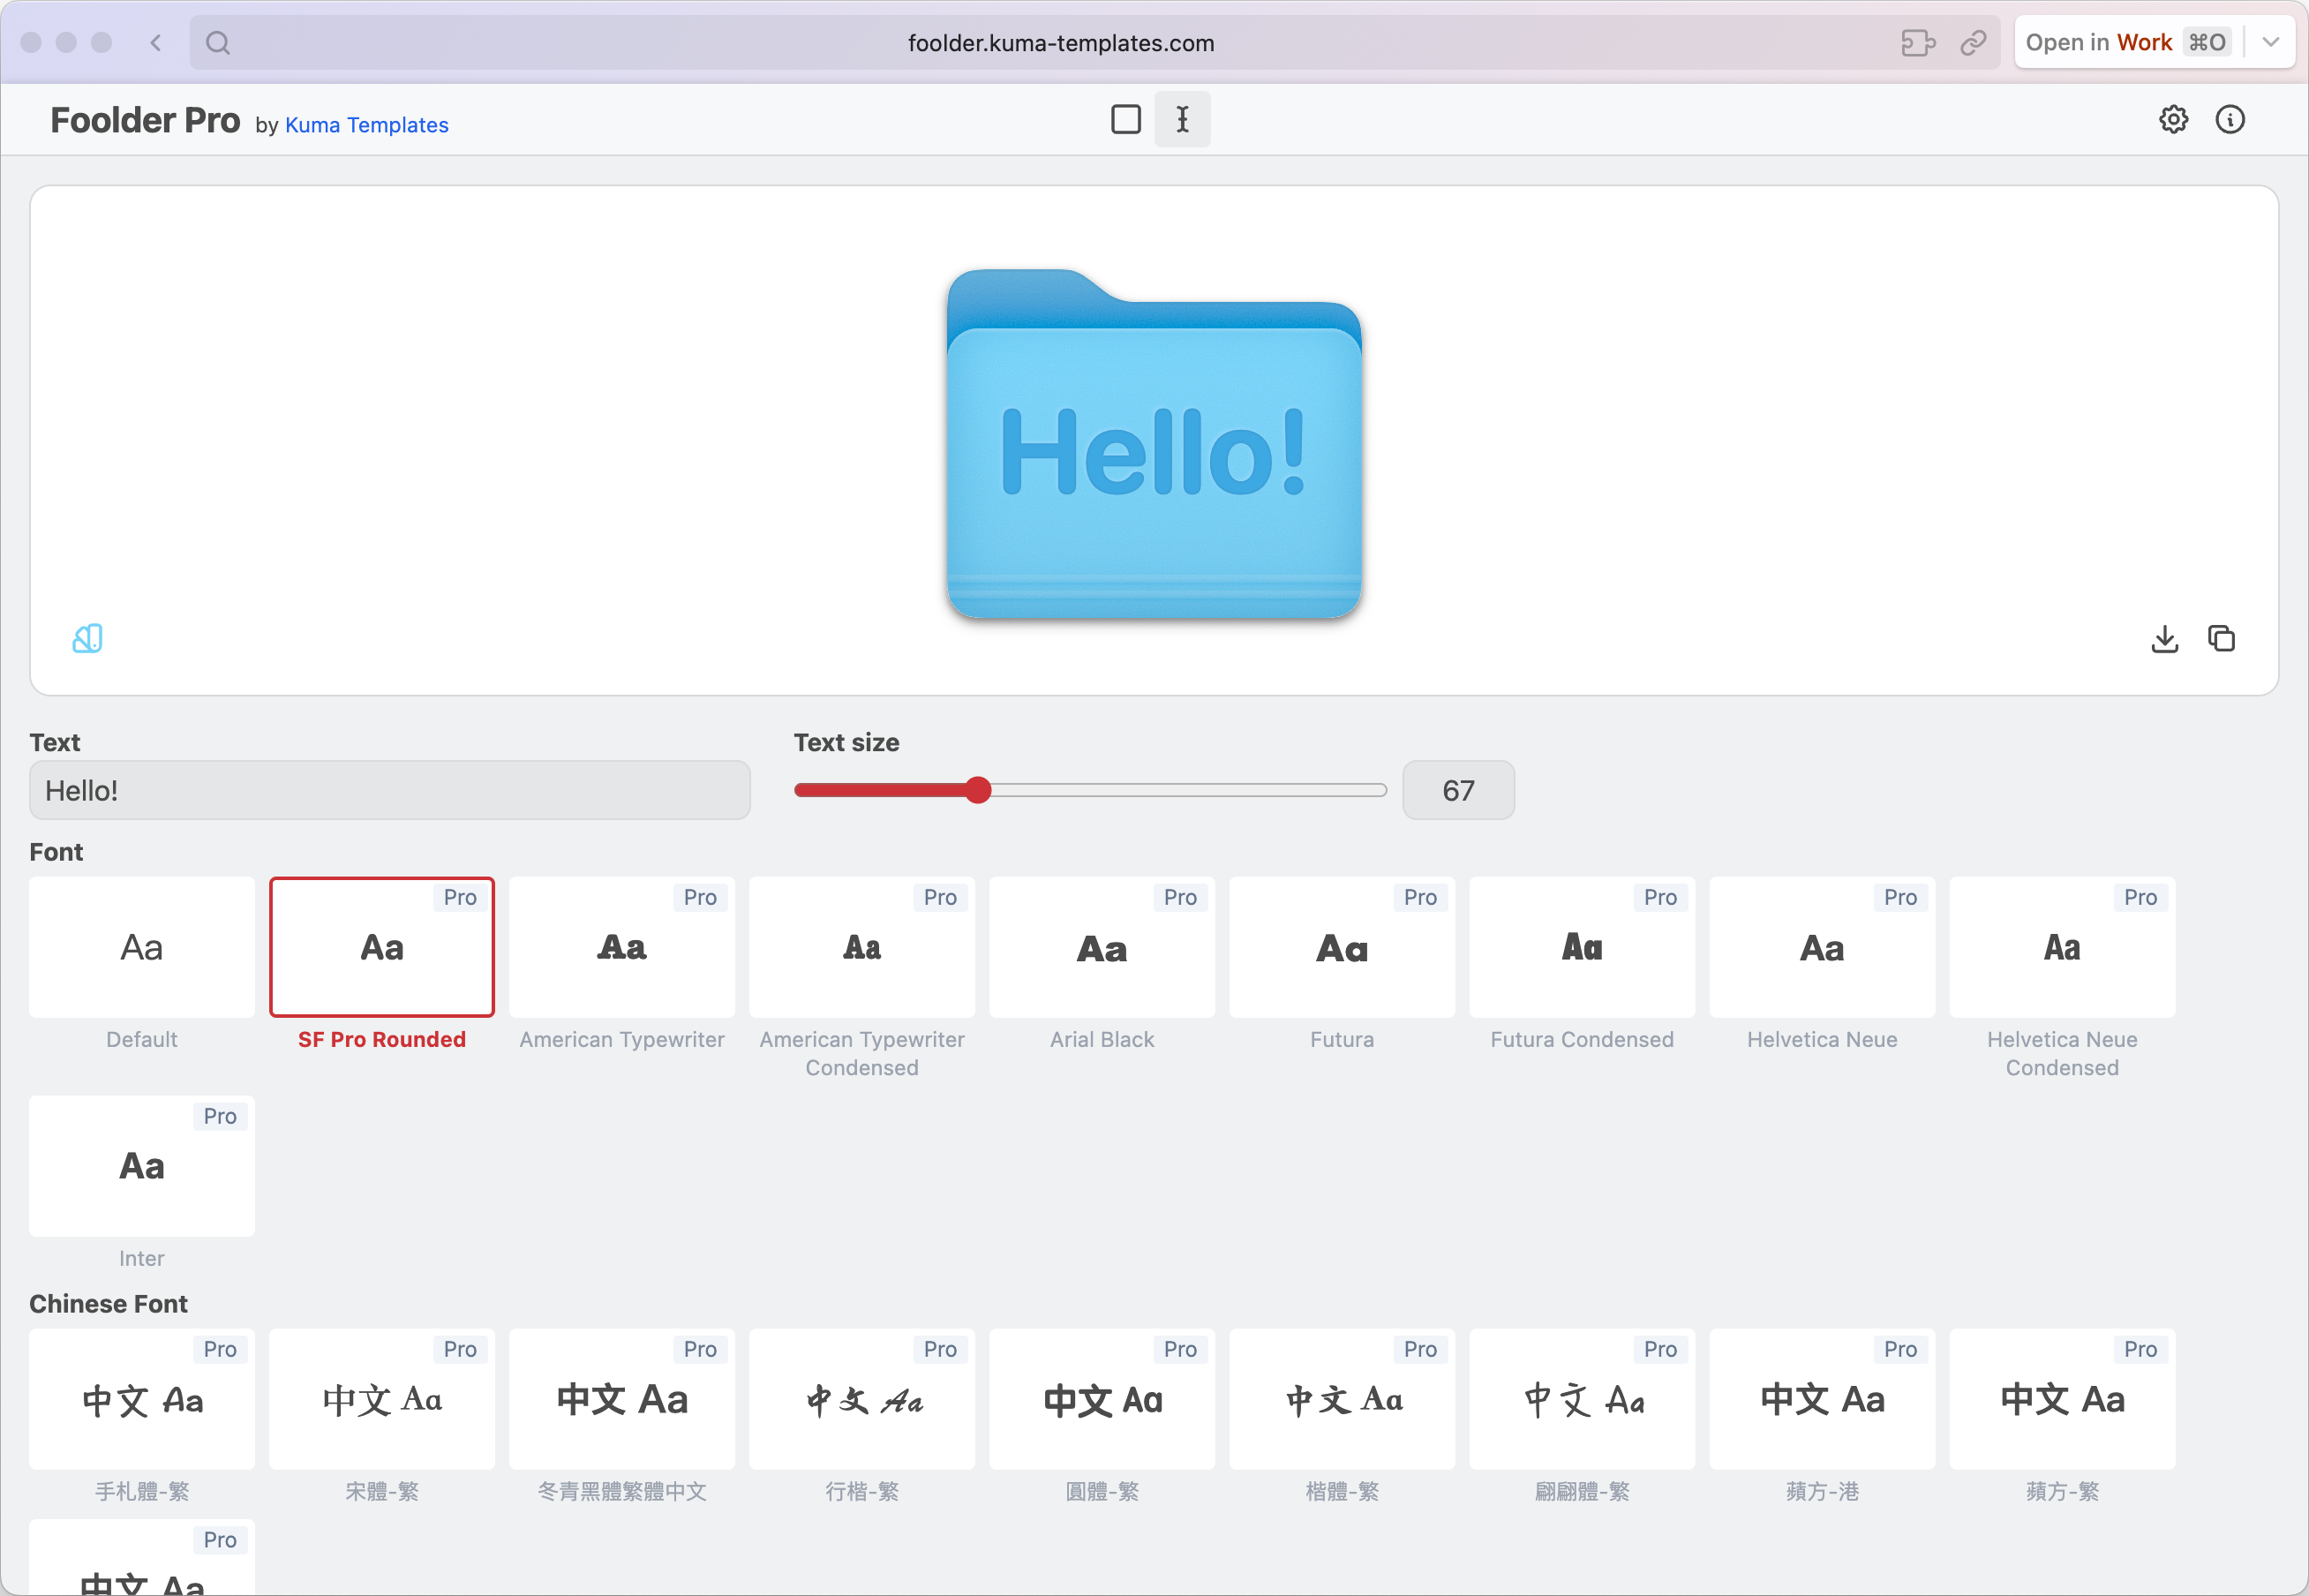Click the Text input field containing Hello!

click(390, 790)
